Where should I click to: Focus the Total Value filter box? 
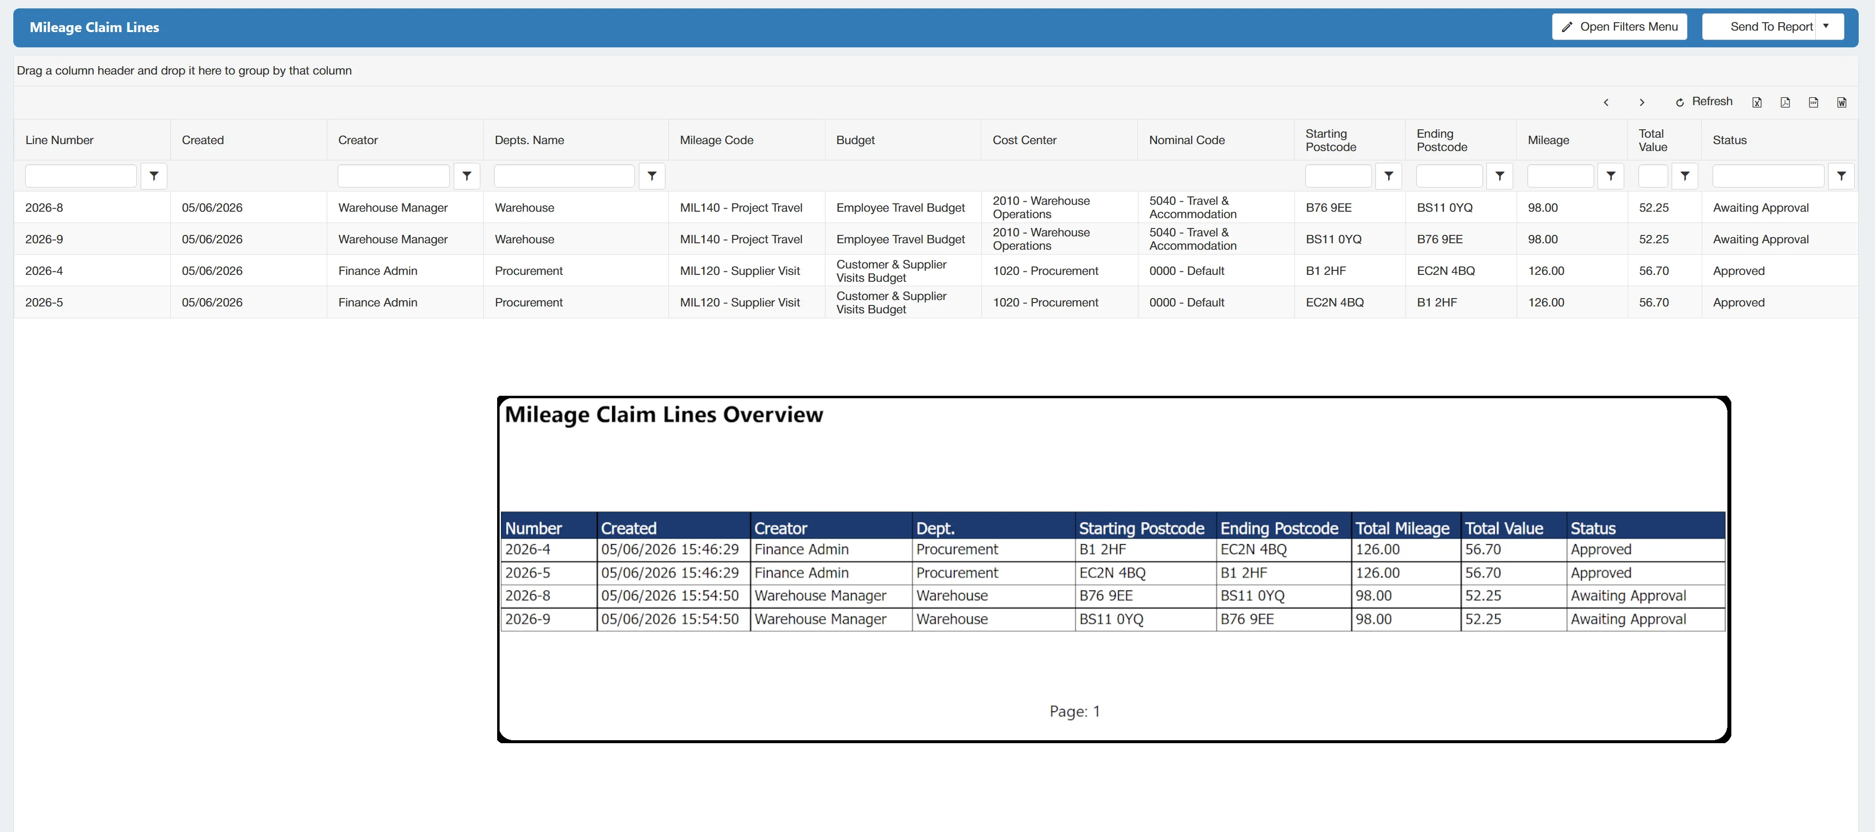tap(1653, 176)
